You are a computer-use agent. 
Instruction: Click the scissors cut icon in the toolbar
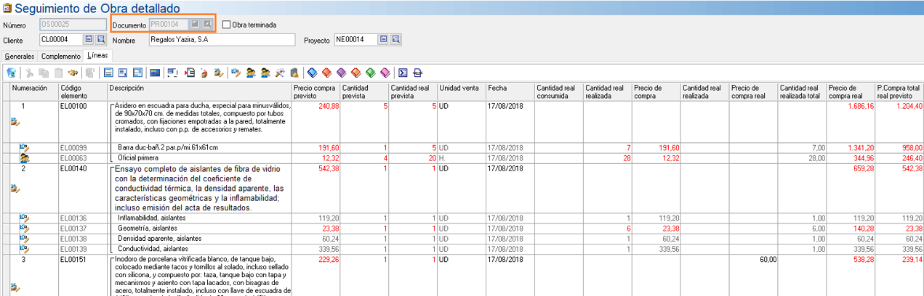point(30,73)
